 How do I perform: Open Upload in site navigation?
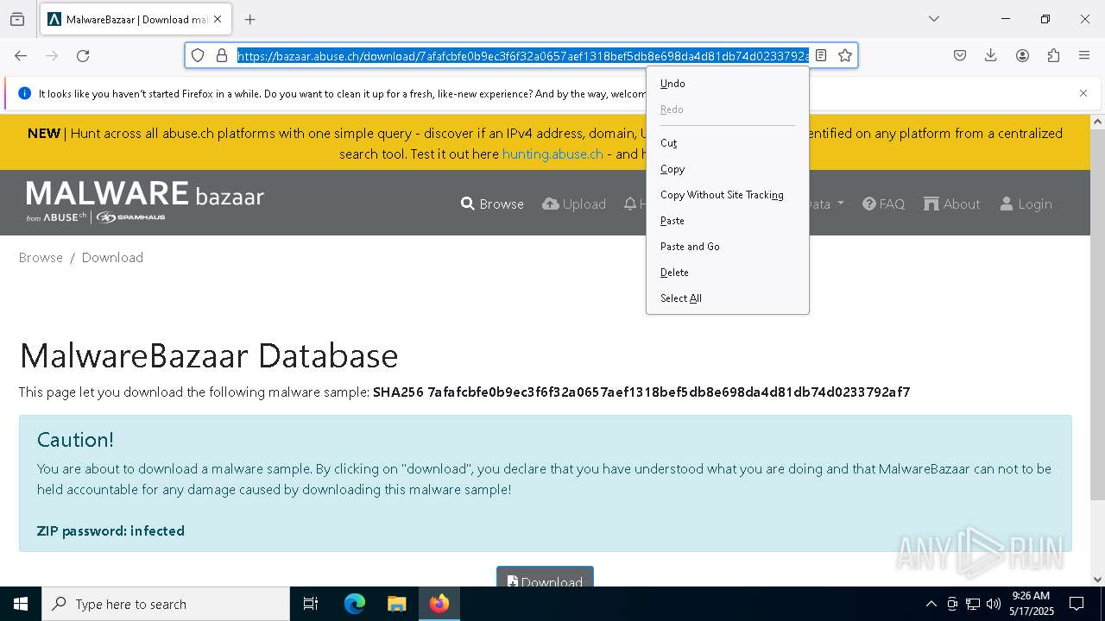574,204
